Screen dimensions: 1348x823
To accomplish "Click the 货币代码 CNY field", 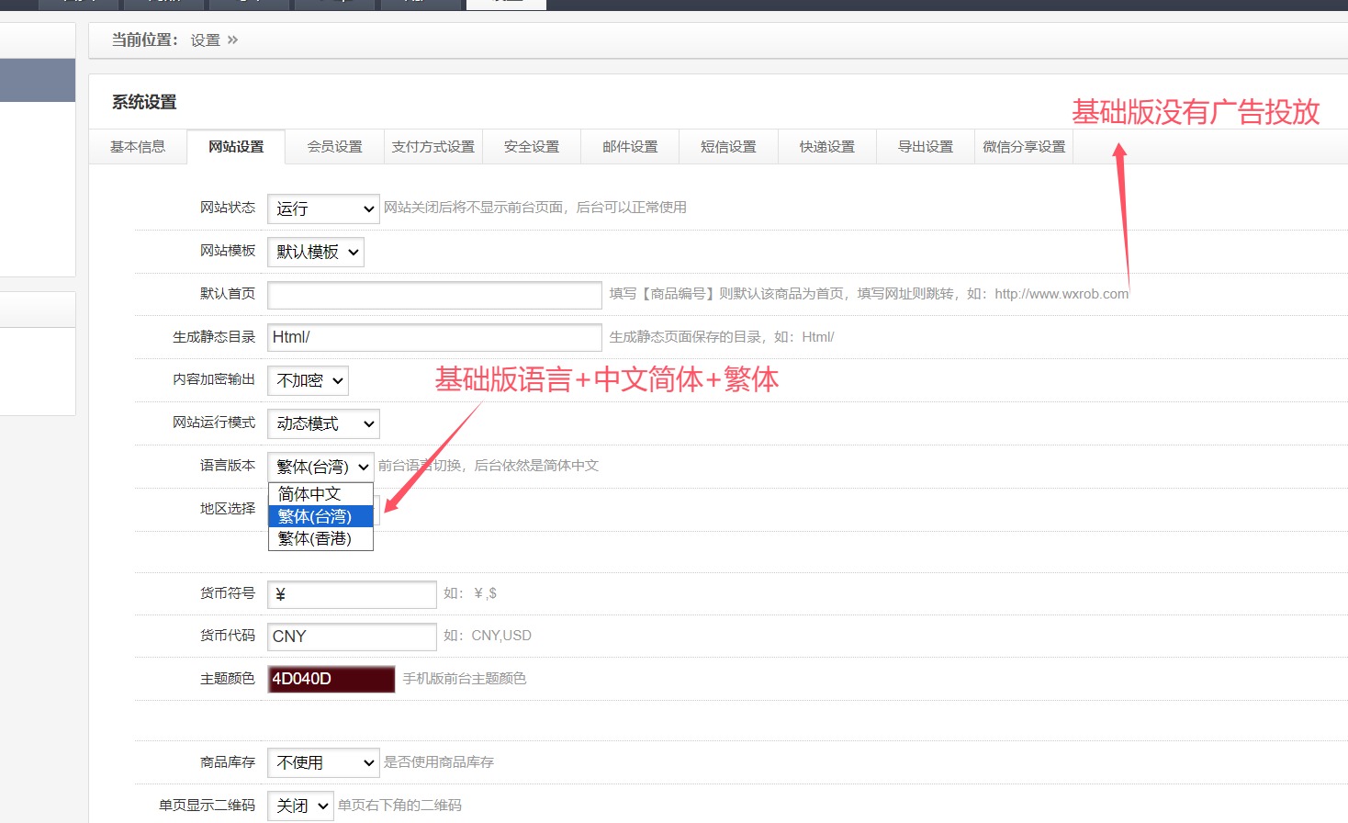I will click(352, 637).
